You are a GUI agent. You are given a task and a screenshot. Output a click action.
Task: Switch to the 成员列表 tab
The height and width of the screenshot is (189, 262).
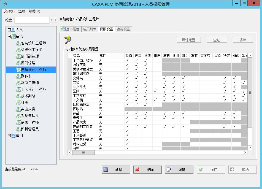pos(90,29)
